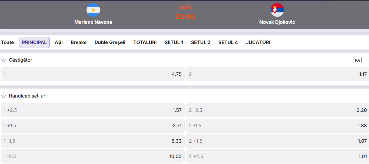Select handicap 1 -1.5 at 6.33
The image size is (369, 164).
pyautogui.click(x=93, y=141)
